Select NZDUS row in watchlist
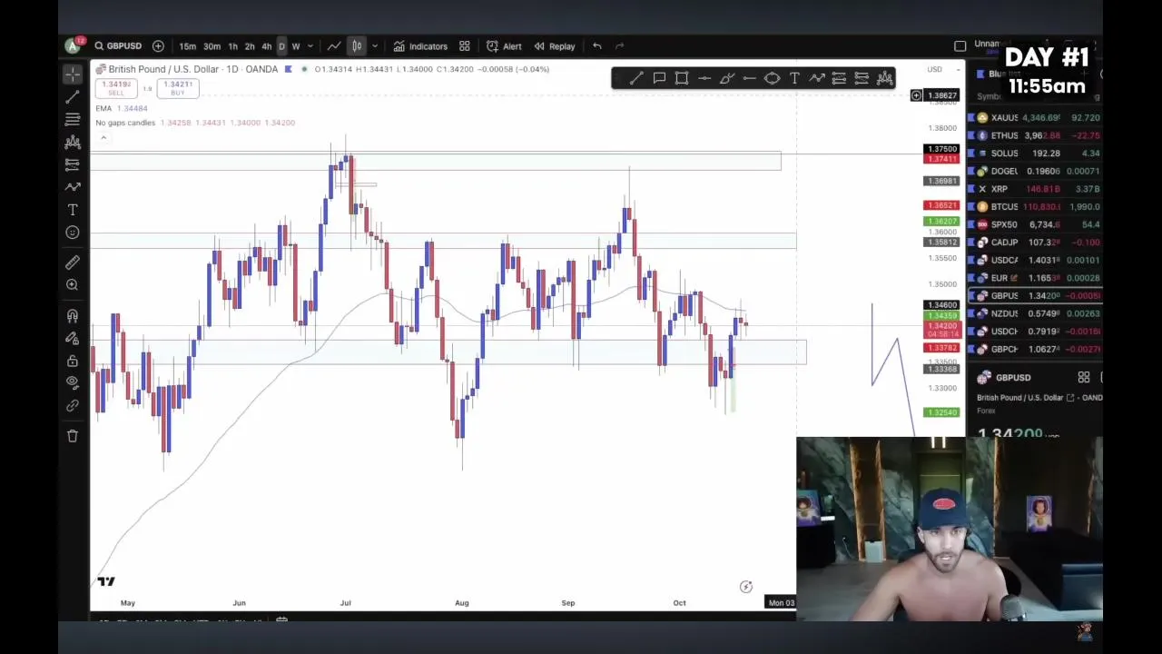This screenshot has height=654, width=1162. pyautogui.click(x=1035, y=313)
